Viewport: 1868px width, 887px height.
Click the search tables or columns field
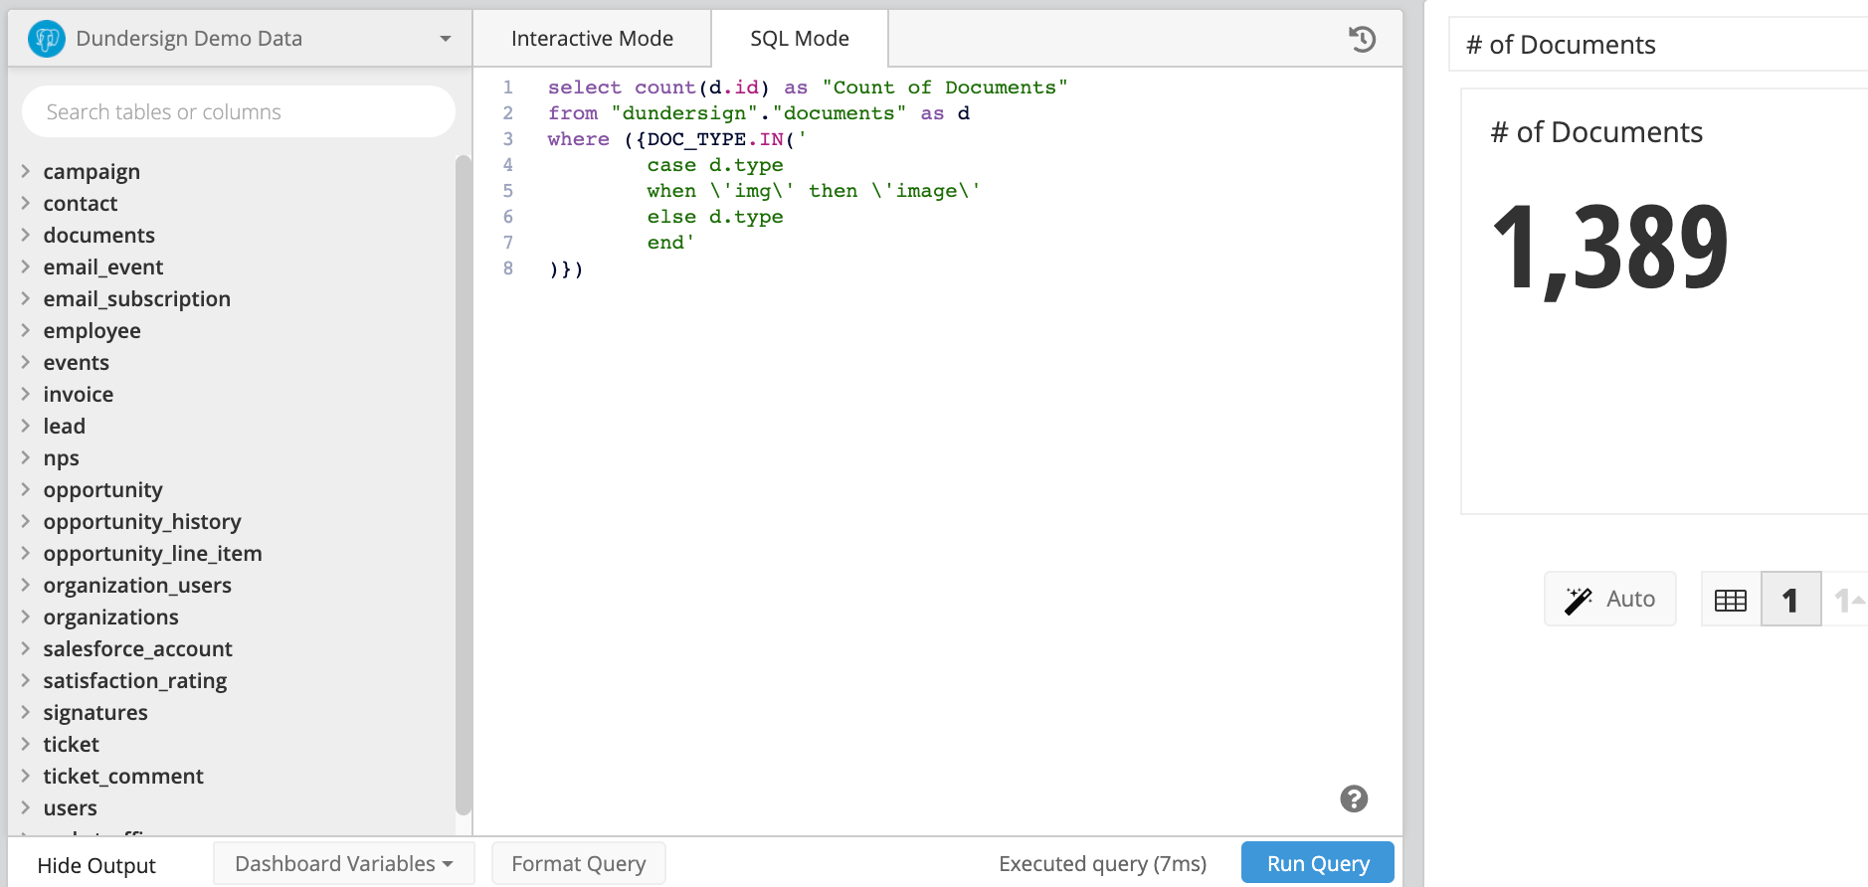coord(239,111)
